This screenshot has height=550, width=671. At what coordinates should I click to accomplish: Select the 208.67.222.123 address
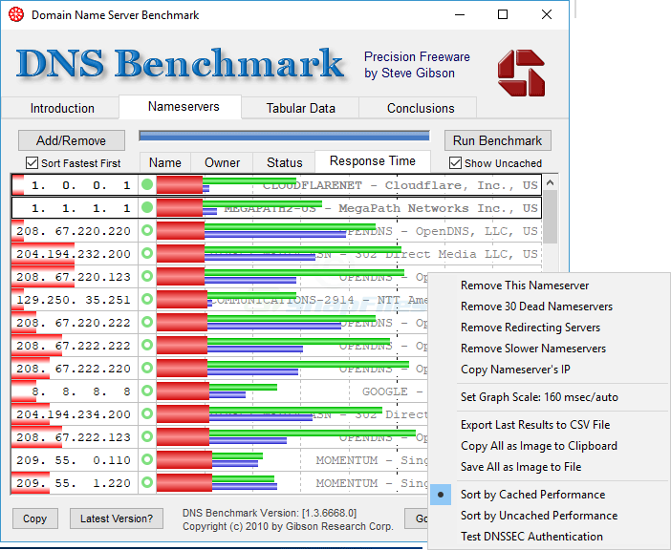74,437
